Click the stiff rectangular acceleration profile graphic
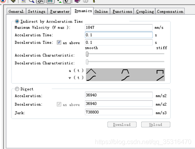This screenshot has width=195, height=149. point(160,72)
